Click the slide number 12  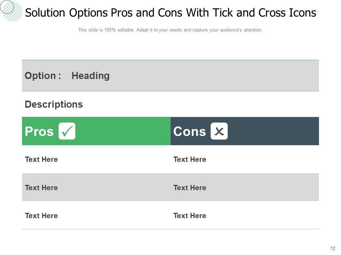(333, 248)
